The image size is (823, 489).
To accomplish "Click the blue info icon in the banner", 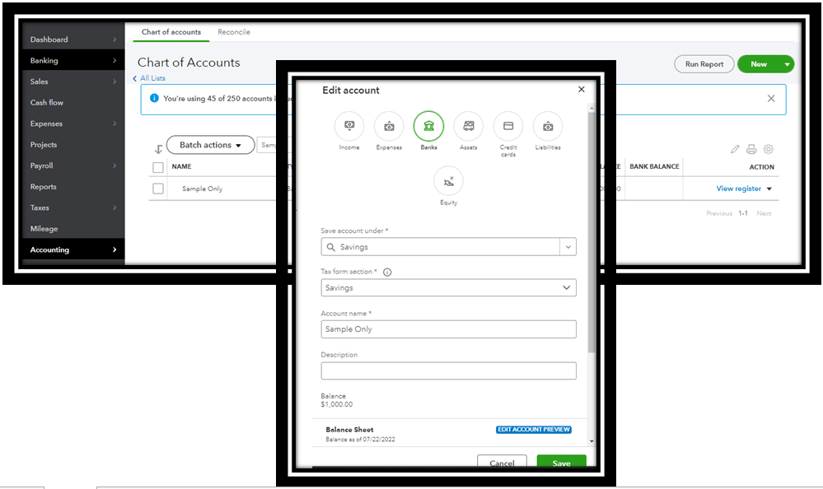I will (x=154, y=98).
